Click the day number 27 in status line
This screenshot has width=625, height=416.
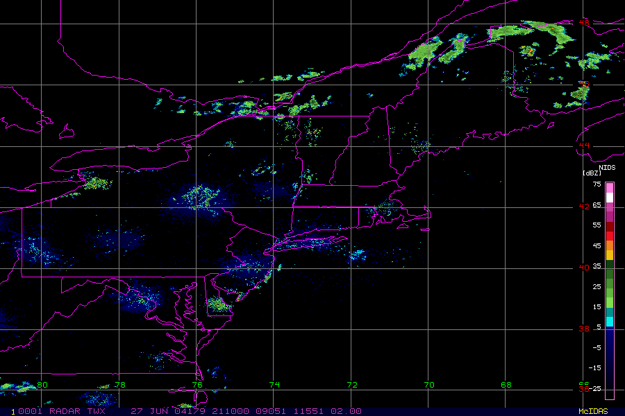(x=137, y=411)
